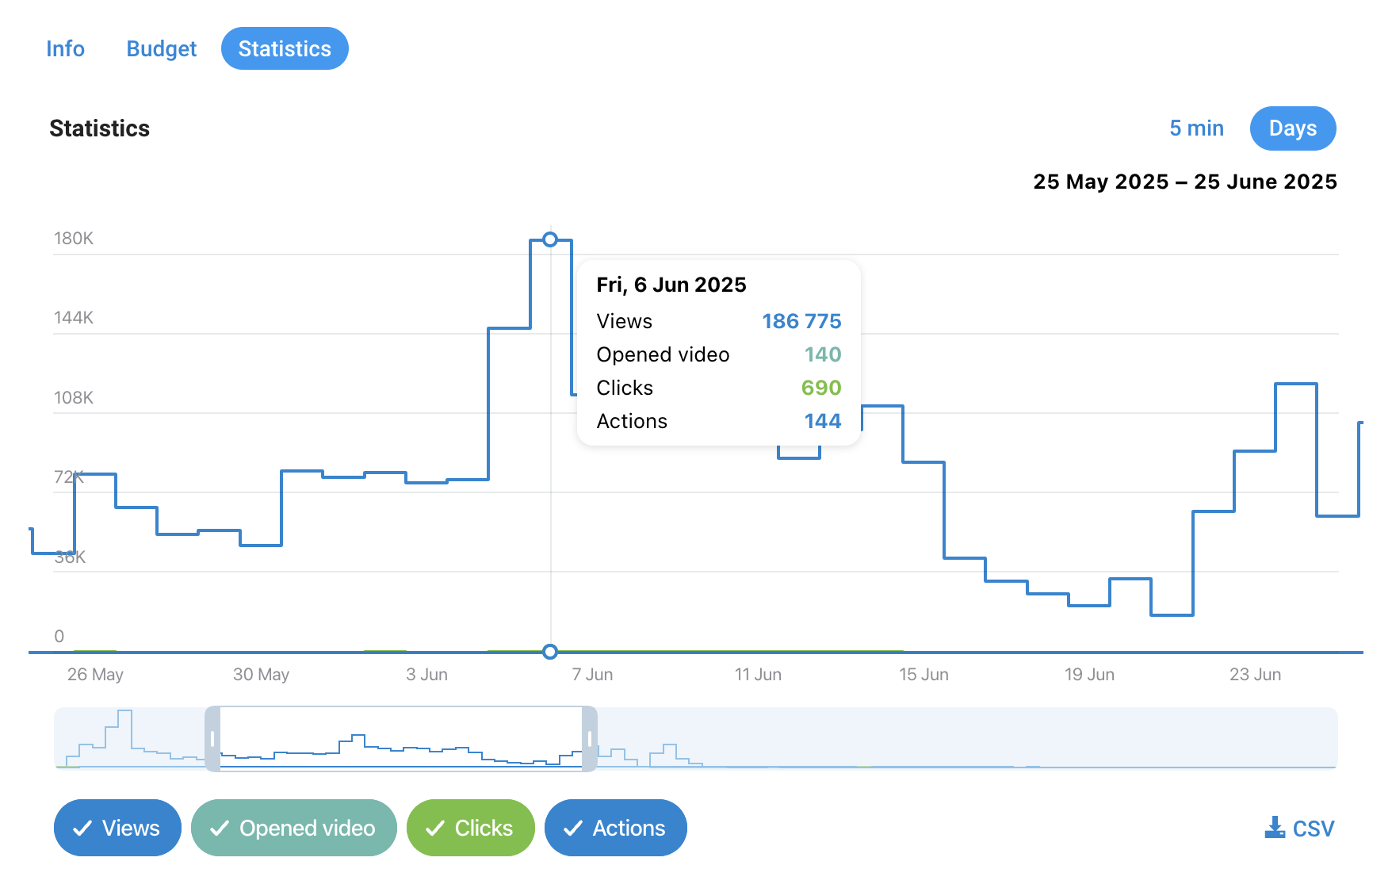Click the Clicks checkmark icon
1392x888 pixels.
434,829
